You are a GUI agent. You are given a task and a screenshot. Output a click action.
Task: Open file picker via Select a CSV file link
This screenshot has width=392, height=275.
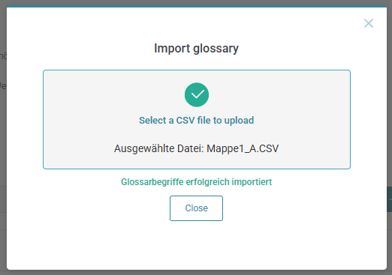[x=197, y=121]
